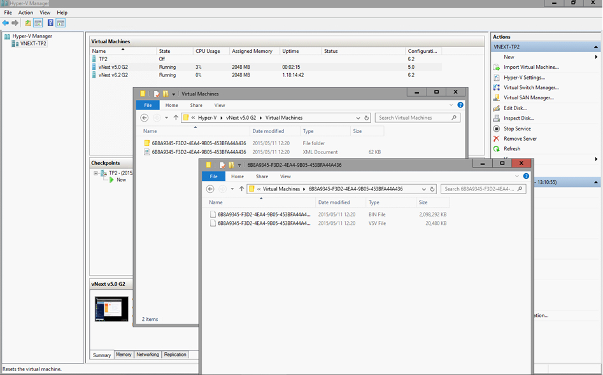Image resolution: width=603 pixels, height=375 pixels.
Task: Sort by Type column in front window
Action: [391, 202]
